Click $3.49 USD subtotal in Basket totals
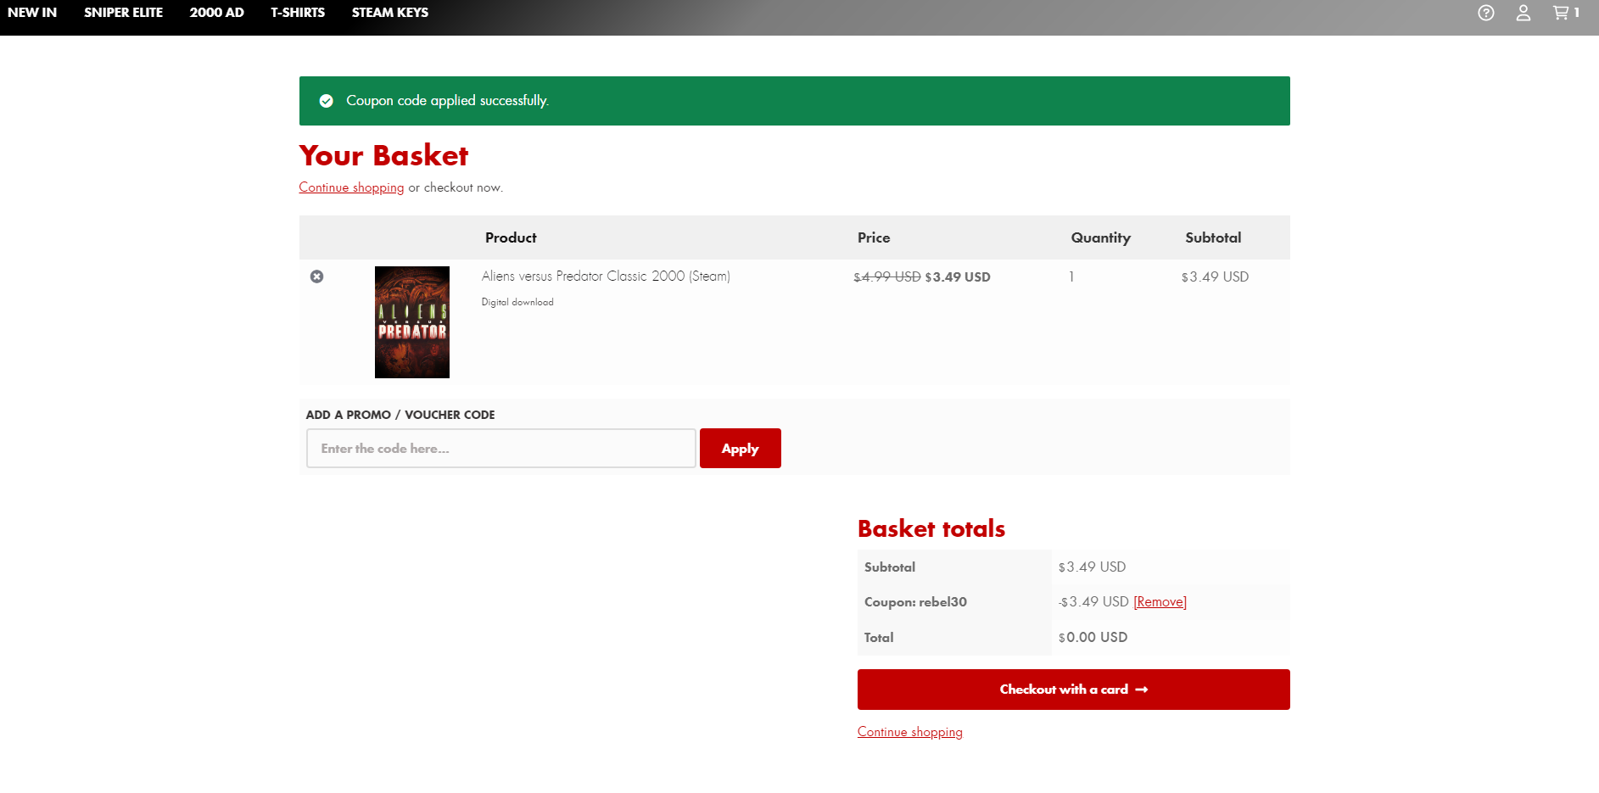Image resolution: width=1599 pixels, height=793 pixels. click(x=1092, y=567)
